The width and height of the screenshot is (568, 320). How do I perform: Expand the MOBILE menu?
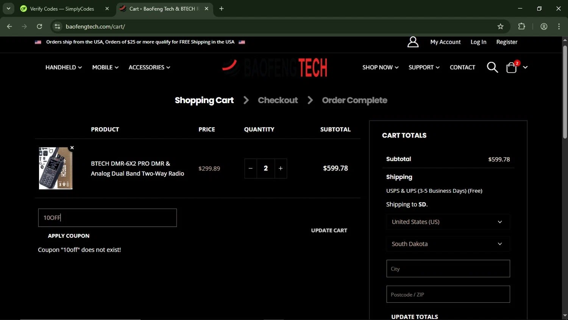tap(105, 67)
